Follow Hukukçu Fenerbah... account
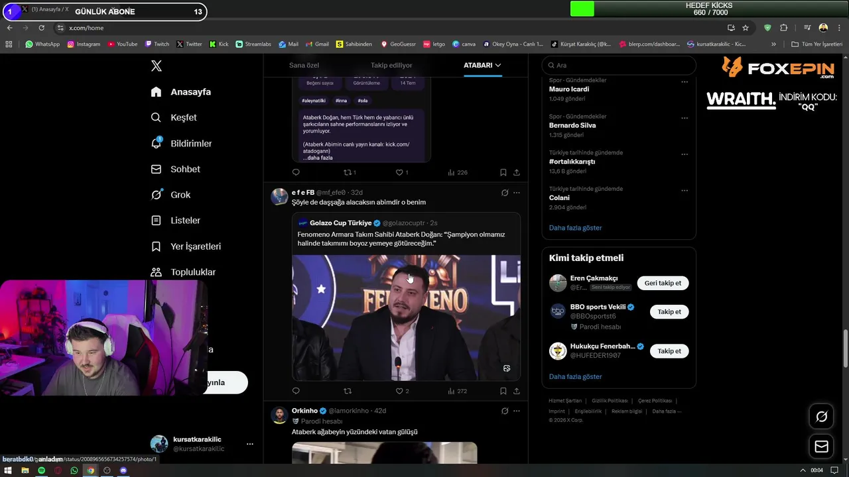849x477 pixels. 669,351
